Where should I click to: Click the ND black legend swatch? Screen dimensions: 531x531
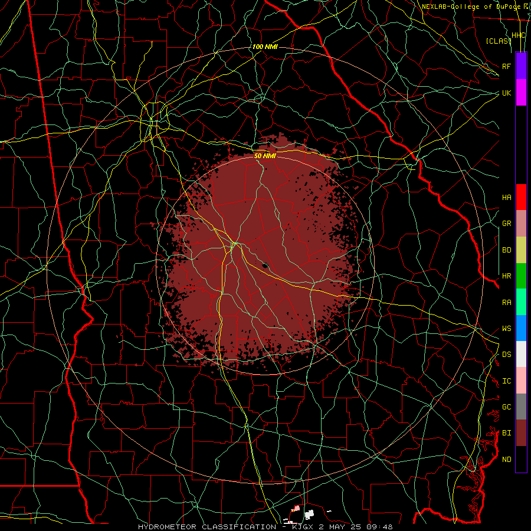click(521, 459)
